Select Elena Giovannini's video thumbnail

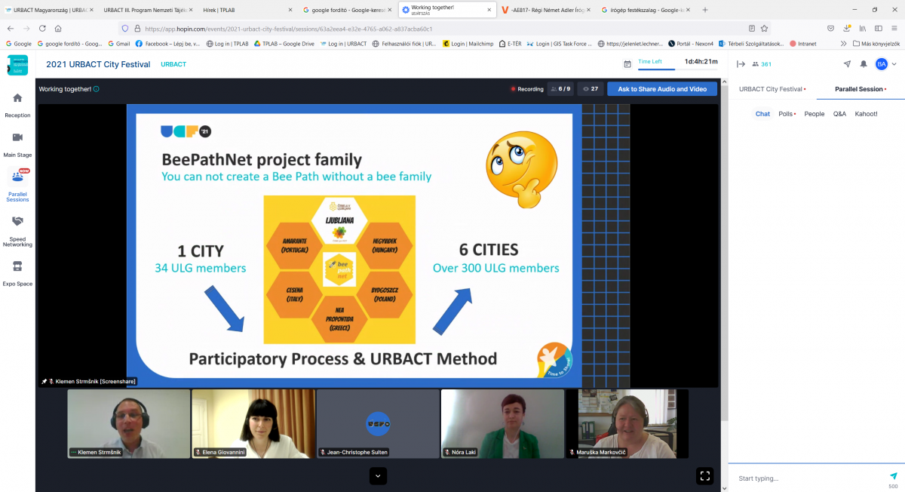(x=253, y=423)
